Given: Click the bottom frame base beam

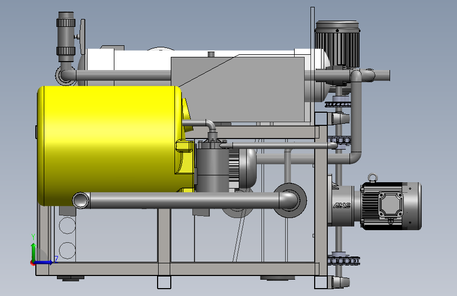Looking at the screenshot, I should pyautogui.click(x=178, y=269).
